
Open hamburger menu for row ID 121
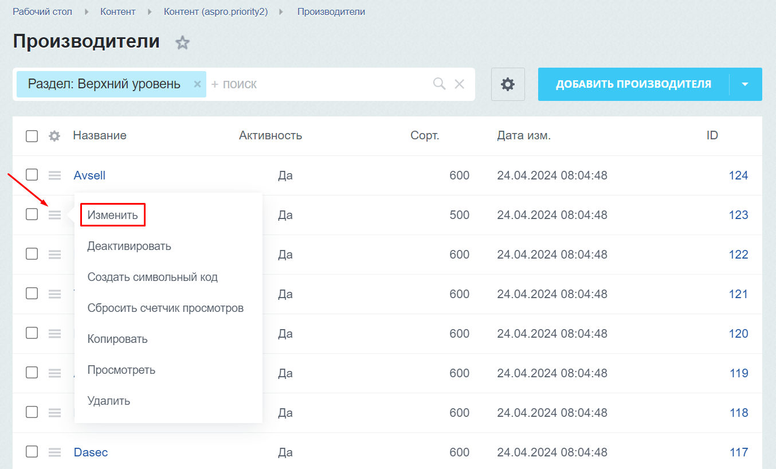(x=54, y=294)
